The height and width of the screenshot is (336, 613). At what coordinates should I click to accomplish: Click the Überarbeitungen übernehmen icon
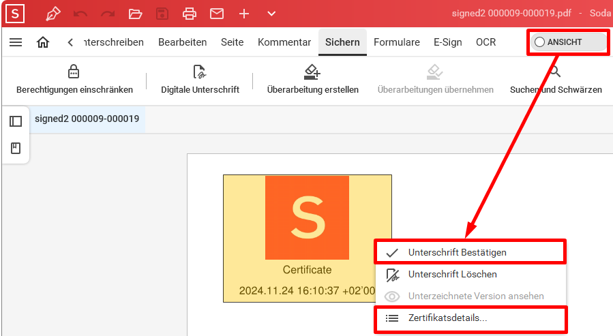coord(435,72)
